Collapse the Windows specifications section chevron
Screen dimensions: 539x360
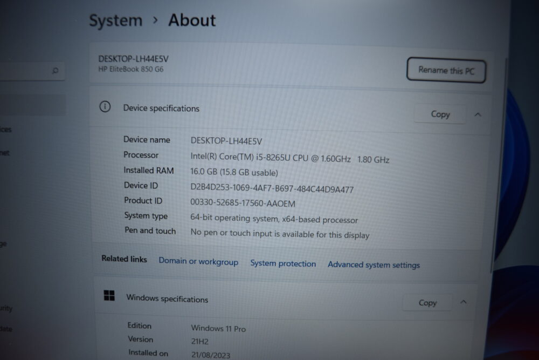(x=464, y=302)
